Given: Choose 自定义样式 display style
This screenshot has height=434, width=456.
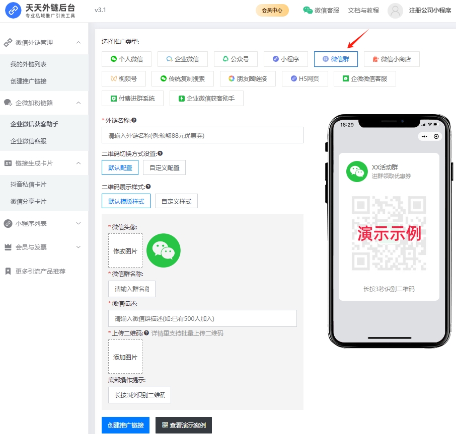Looking at the screenshot, I should (x=176, y=201).
